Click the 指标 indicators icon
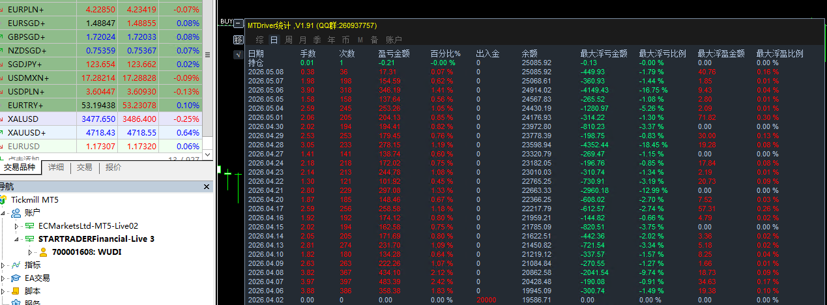The height and width of the screenshot is (305, 827). 16,265
